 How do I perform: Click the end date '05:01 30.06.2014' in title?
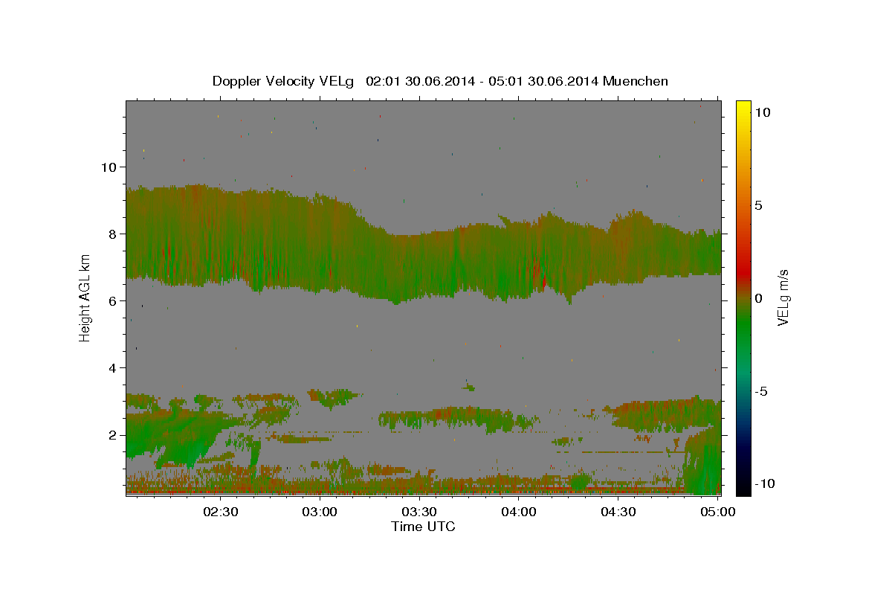click(x=543, y=81)
